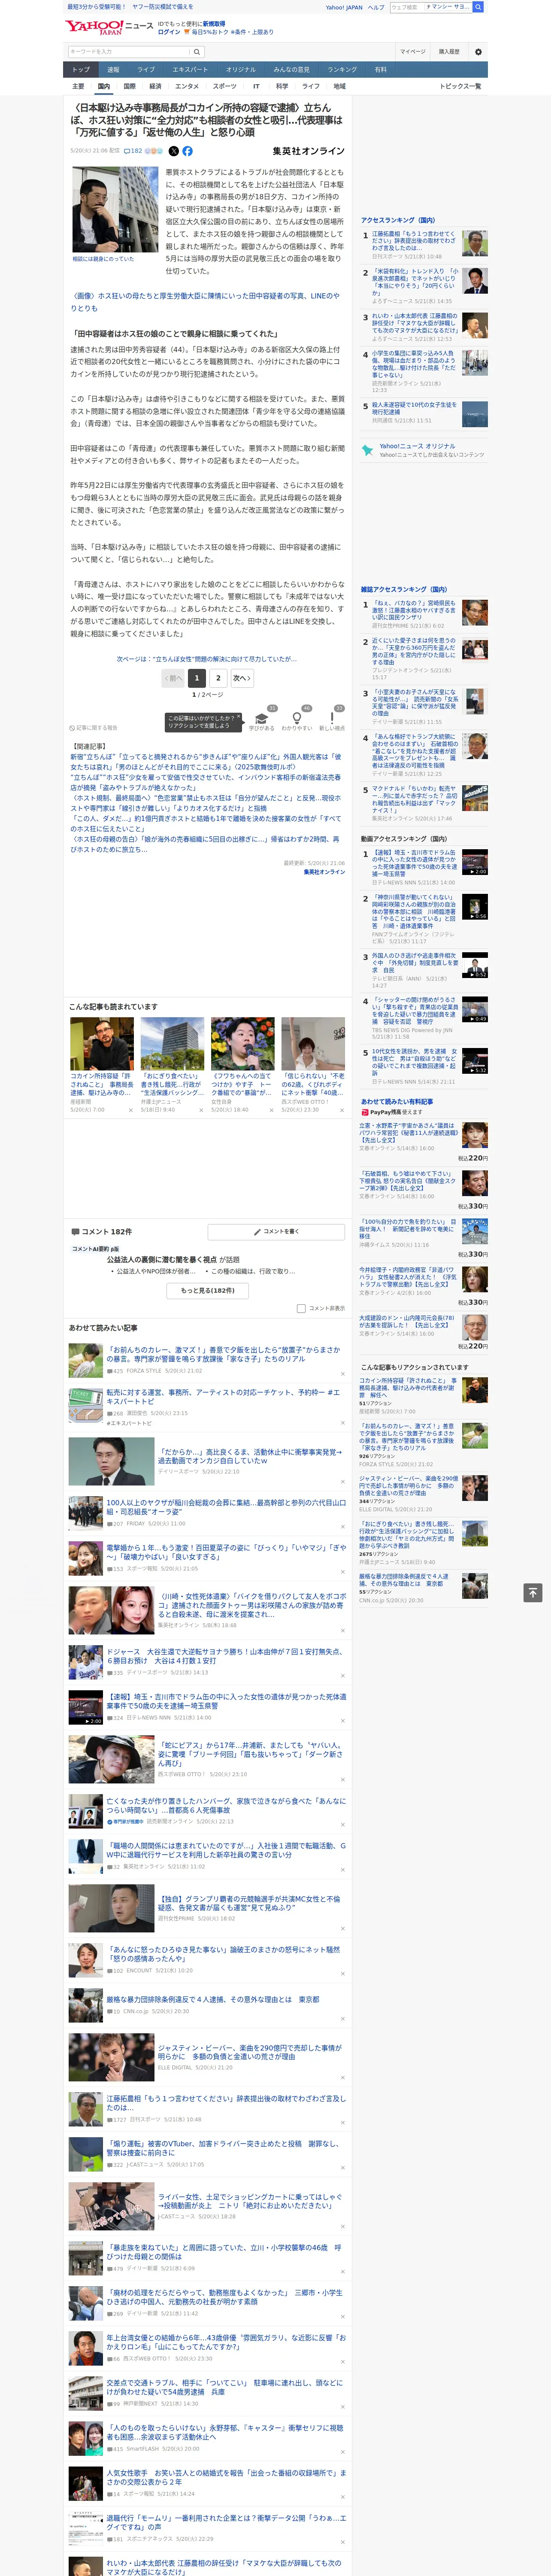This screenshot has height=2576, width=551.
Task: Click もっと見る(182件) comments button
Action: (x=208, y=1291)
